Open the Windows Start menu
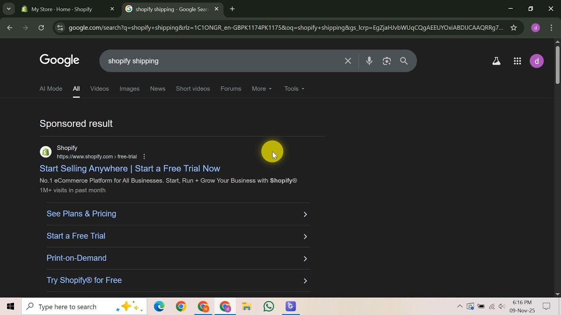The image size is (561, 315). click(11, 307)
